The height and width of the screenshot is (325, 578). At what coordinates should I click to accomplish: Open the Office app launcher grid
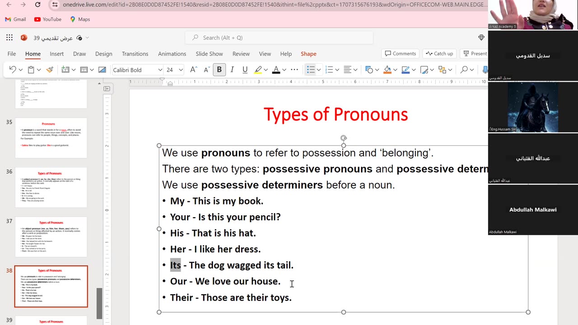9,38
